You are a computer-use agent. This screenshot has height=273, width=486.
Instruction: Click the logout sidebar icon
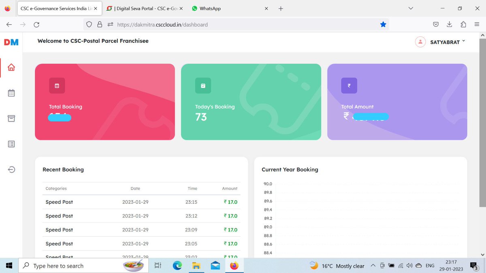point(11,169)
